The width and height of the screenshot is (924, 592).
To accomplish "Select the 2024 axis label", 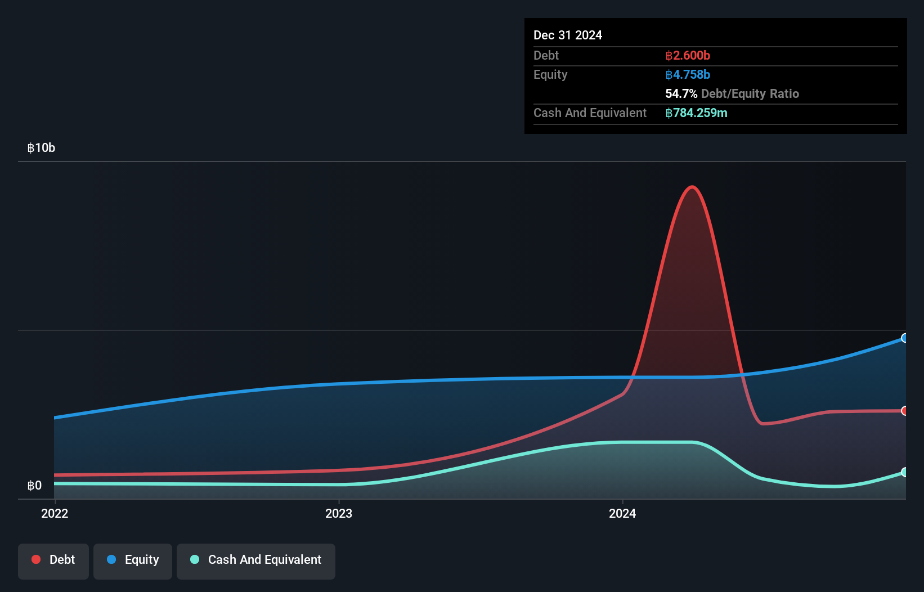I will [622, 513].
